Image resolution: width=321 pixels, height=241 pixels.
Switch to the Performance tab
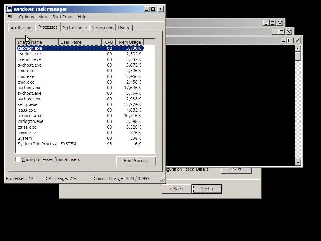tap(75, 28)
